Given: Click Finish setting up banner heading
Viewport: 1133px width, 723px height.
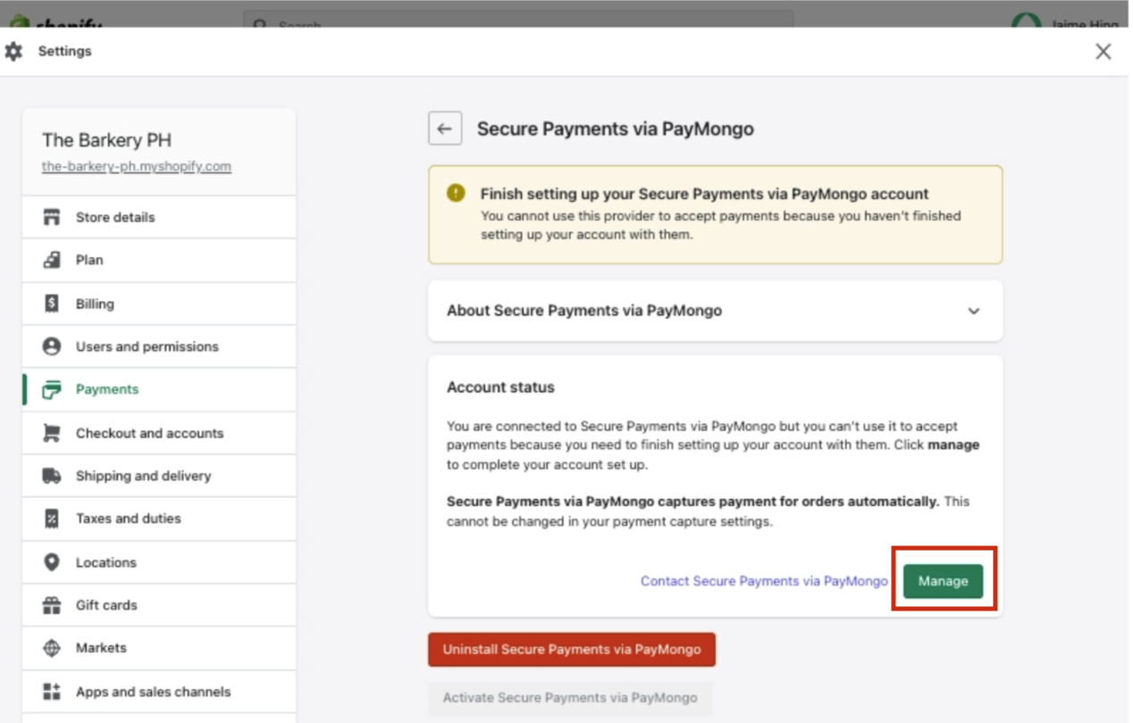Looking at the screenshot, I should point(705,194).
